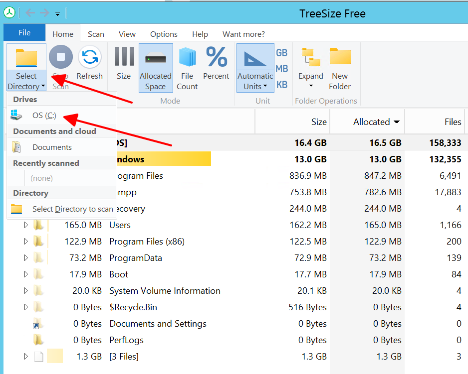468x374 pixels.
Task: Expand the ProgramData folder
Action: click(26, 258)
